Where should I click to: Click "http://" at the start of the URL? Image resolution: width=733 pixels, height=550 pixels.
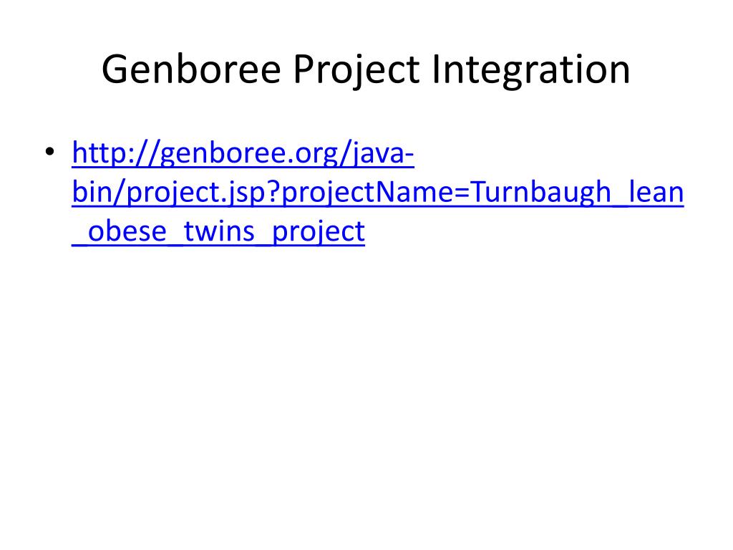pyautogui.click(x=115, y=153)
